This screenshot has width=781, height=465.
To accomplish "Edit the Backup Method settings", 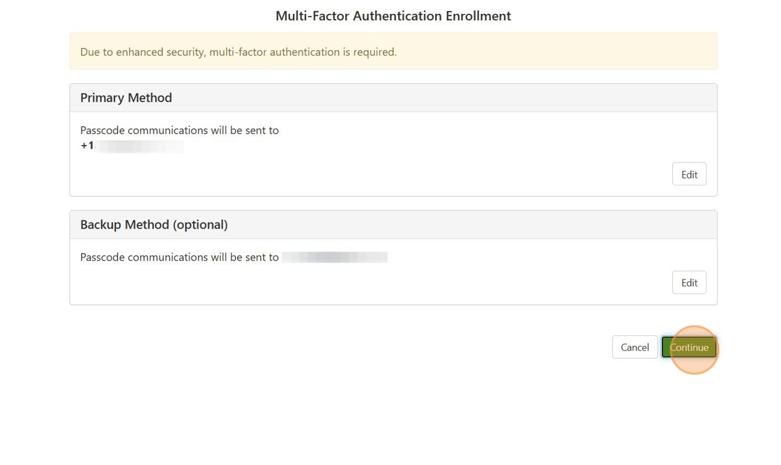I will [689, 282].
